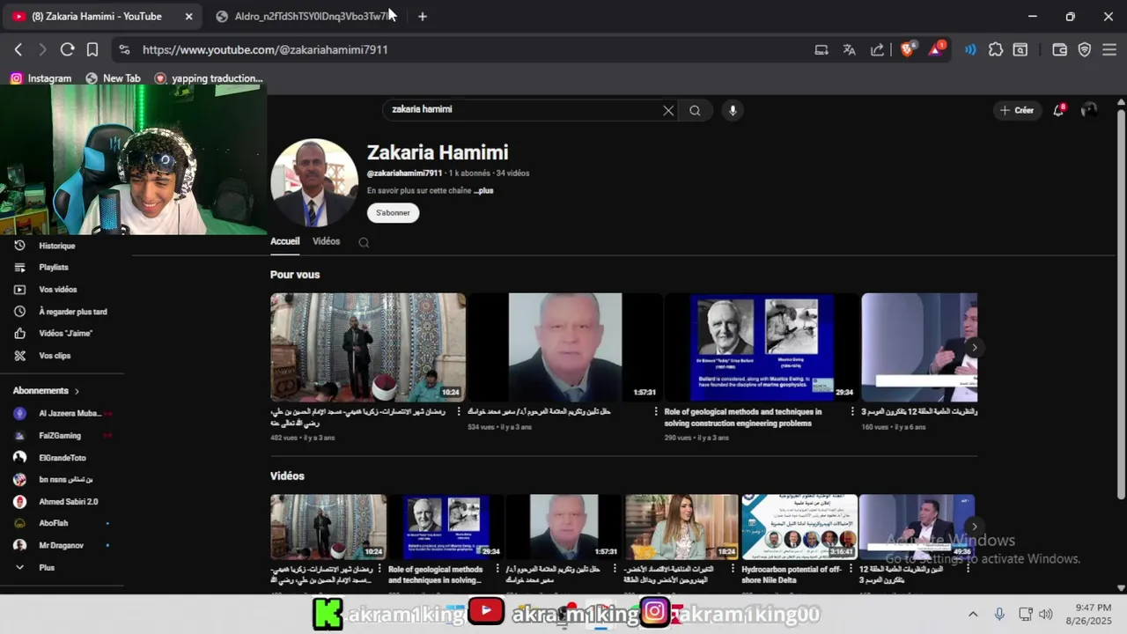Screen dimensions: 1127x634
Task: Open Instagram bookmark in bookmarks bar
Action: tap(41, 78)
